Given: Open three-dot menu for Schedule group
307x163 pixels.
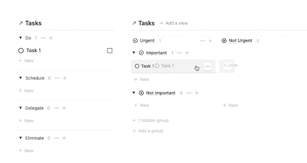Looking at the screenshot, I should click(57, 78).
